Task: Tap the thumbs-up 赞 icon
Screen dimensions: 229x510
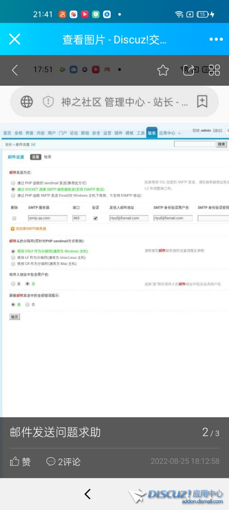Action: [x=15, y=461]
